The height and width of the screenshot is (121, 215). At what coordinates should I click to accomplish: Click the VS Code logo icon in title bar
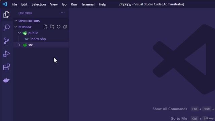5,4
